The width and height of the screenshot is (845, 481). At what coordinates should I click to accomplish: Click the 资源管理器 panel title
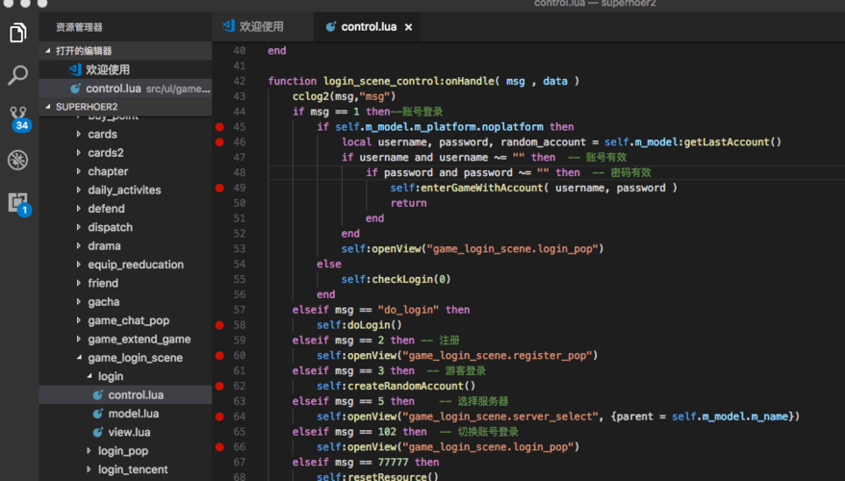click(x=79, y=27)
